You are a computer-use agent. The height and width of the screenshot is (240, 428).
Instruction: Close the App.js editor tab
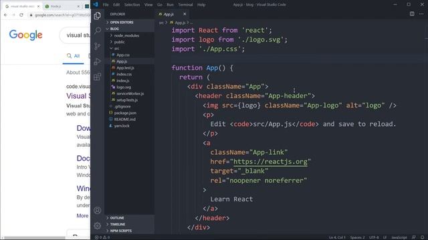(x=185, y=14)
